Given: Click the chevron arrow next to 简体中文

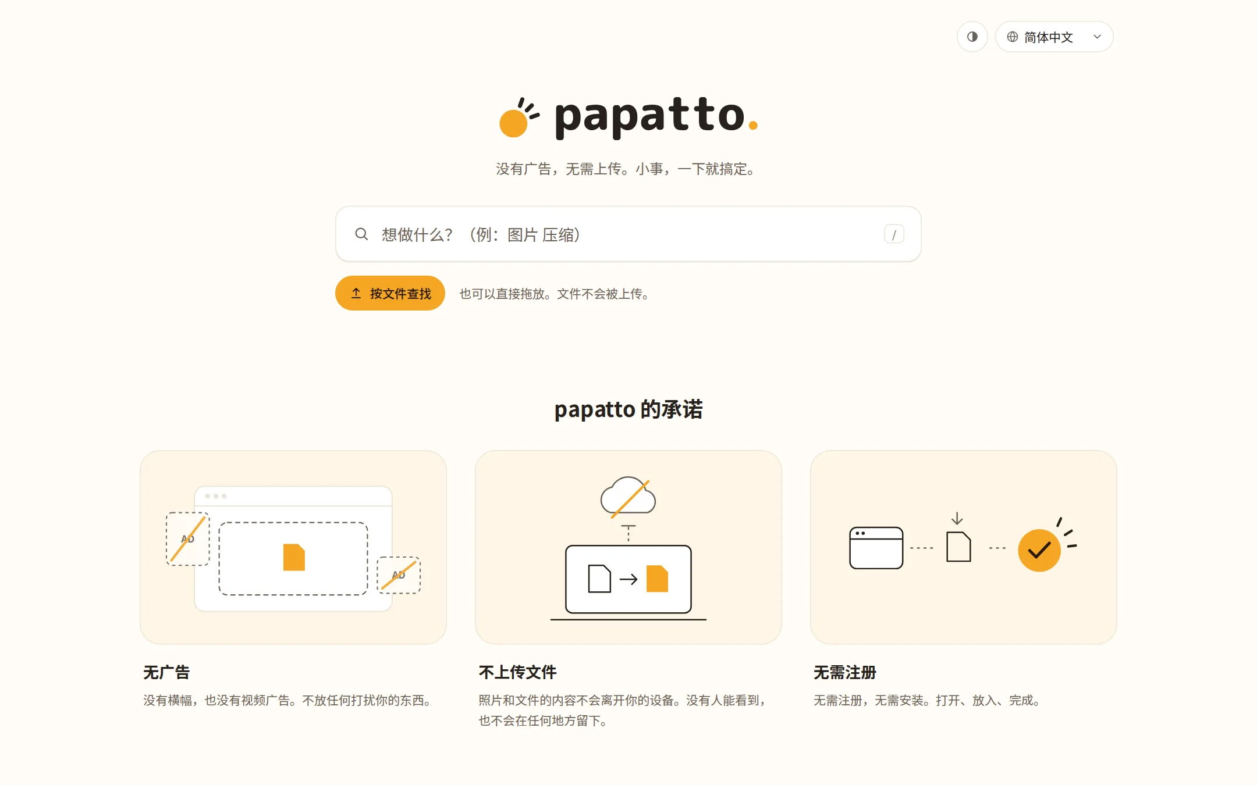Looking at the screenshot, I should click(1097, 37).
